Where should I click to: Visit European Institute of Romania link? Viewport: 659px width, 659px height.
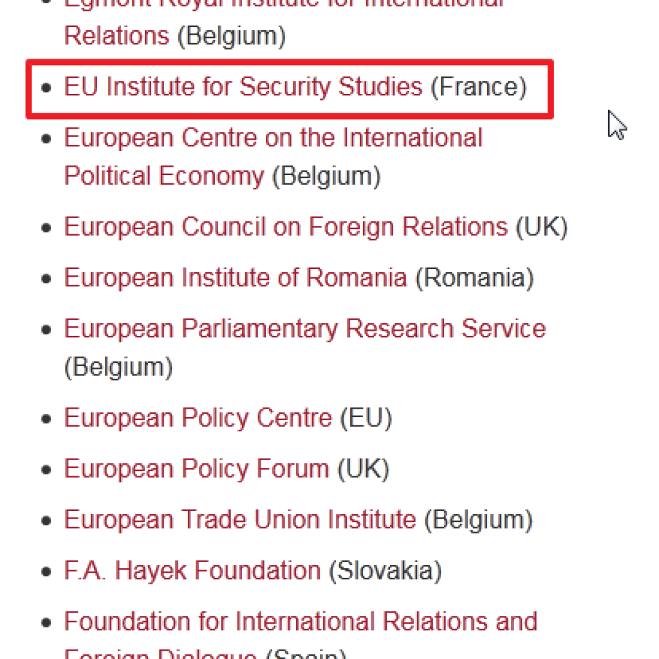point(236,278)
